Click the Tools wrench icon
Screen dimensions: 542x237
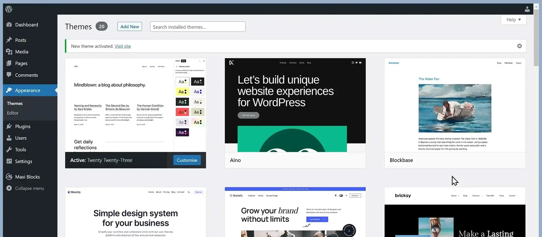[x=9, y=150]
